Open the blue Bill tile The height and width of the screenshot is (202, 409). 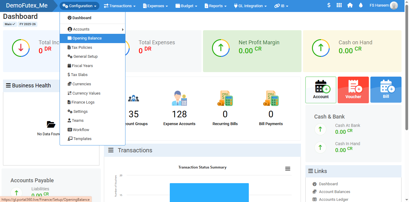pyautogui.click(x=386, y=90)
